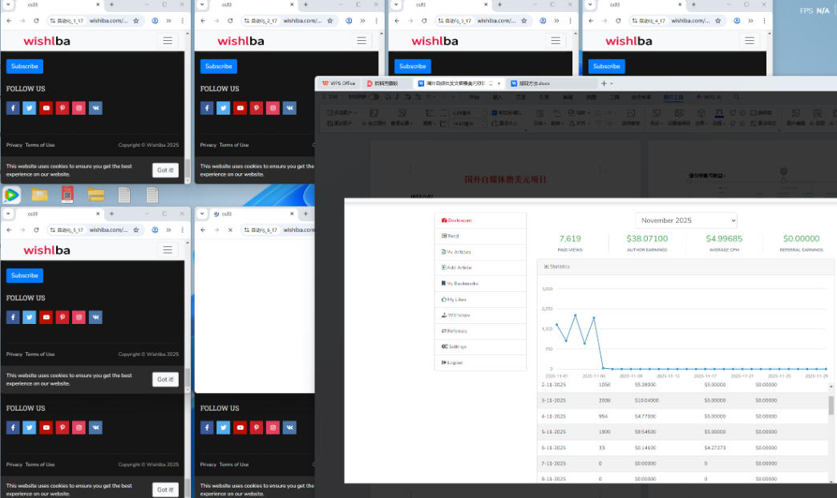
Task: Select Withdraw in the dashboard sidebar
Action: [459, 315]
